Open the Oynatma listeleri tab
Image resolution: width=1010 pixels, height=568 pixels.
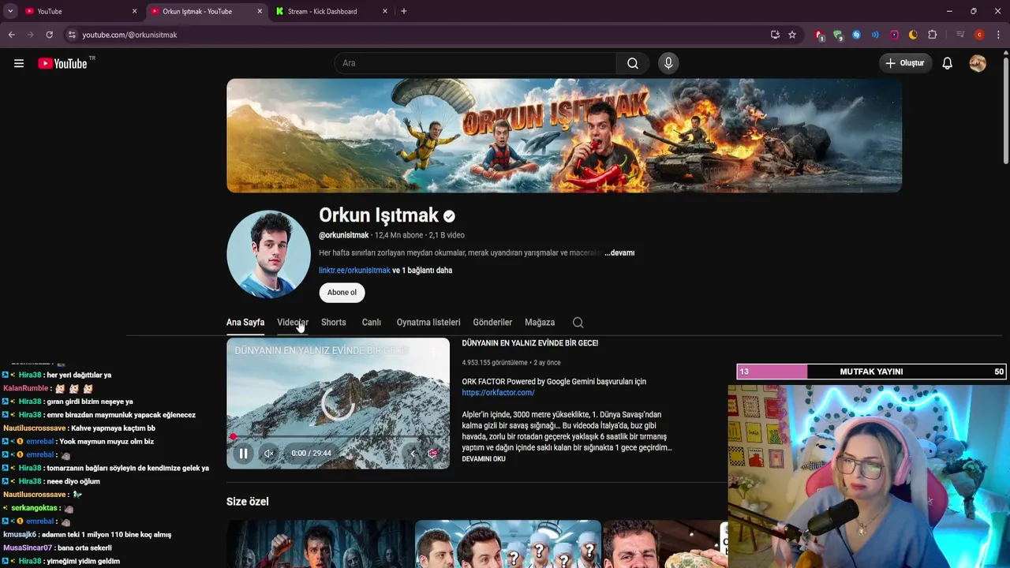[428, 322]
